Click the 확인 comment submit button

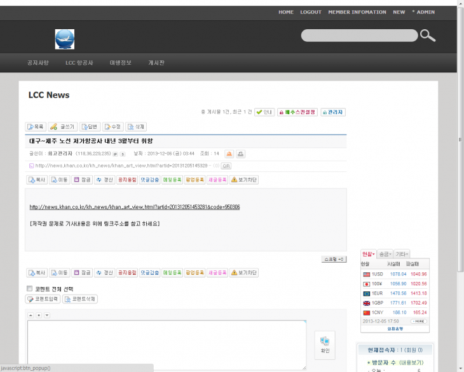325,345
